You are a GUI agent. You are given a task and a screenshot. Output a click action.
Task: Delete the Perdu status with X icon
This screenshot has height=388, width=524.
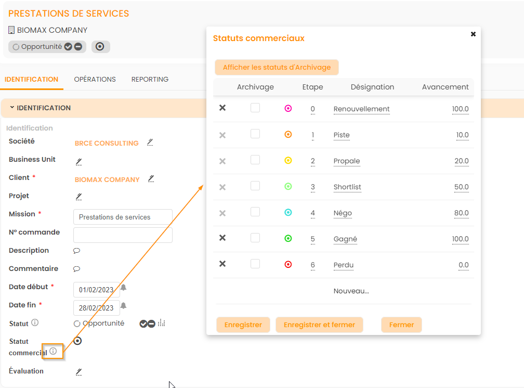(x=222, y=264)
